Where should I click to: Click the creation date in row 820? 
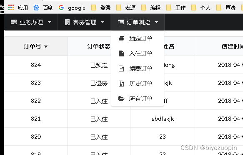point(230,137)
